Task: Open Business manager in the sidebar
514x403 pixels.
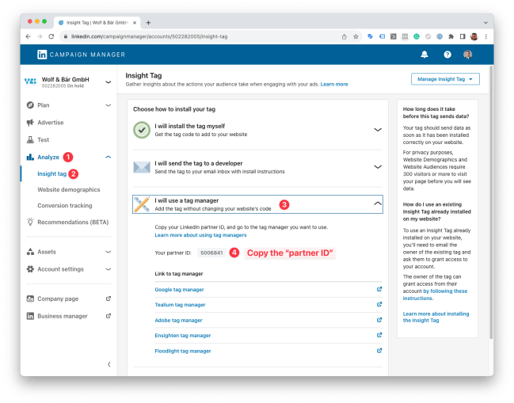Action: 63,316
